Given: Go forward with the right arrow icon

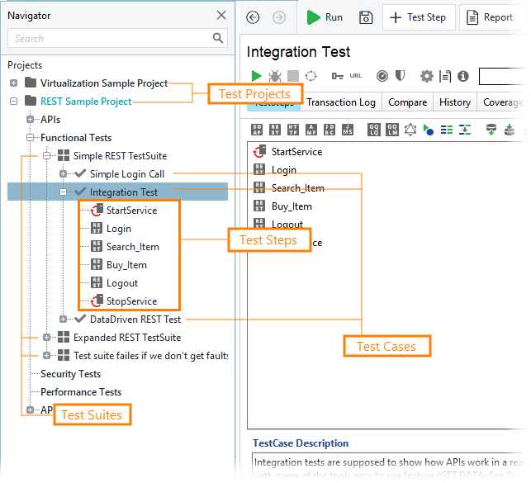Looking at the screenshot, I should (x=279, y=17).
